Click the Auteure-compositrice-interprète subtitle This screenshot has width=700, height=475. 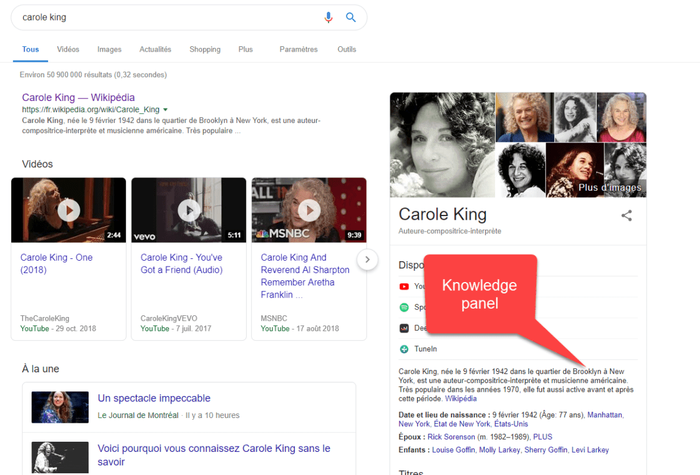(x=450, y=231)
